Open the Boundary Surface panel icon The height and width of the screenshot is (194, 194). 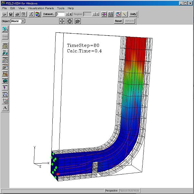tap(5, 80)
